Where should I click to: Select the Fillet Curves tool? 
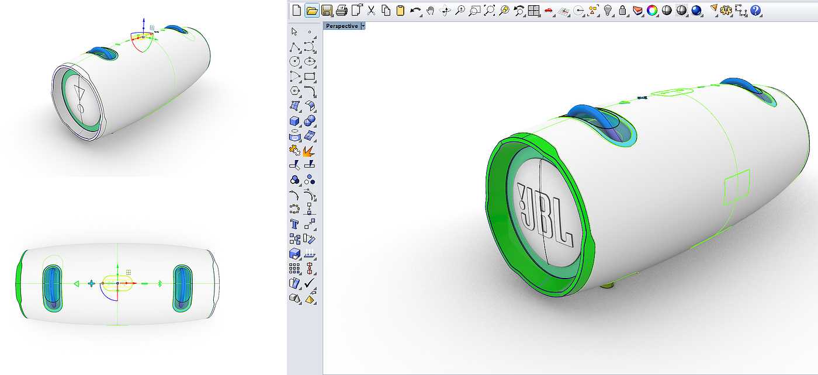(x=310, y=91)
